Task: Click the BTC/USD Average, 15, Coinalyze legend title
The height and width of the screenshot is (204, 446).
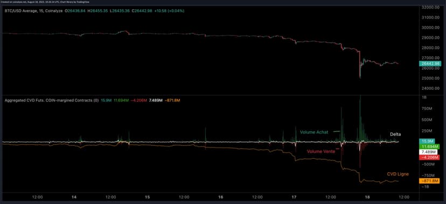Action: 33,11
